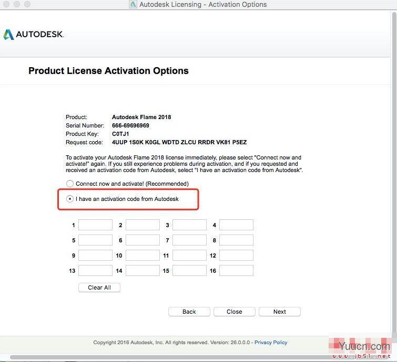Select "Connect now and activate!" radio option

70,184
